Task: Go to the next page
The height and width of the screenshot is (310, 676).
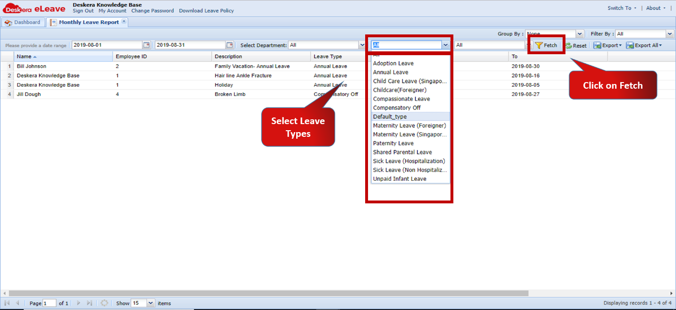Action: click(79, 303)
